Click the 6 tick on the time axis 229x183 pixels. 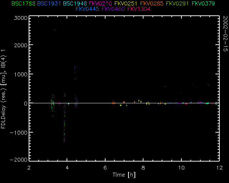(105, 167)
